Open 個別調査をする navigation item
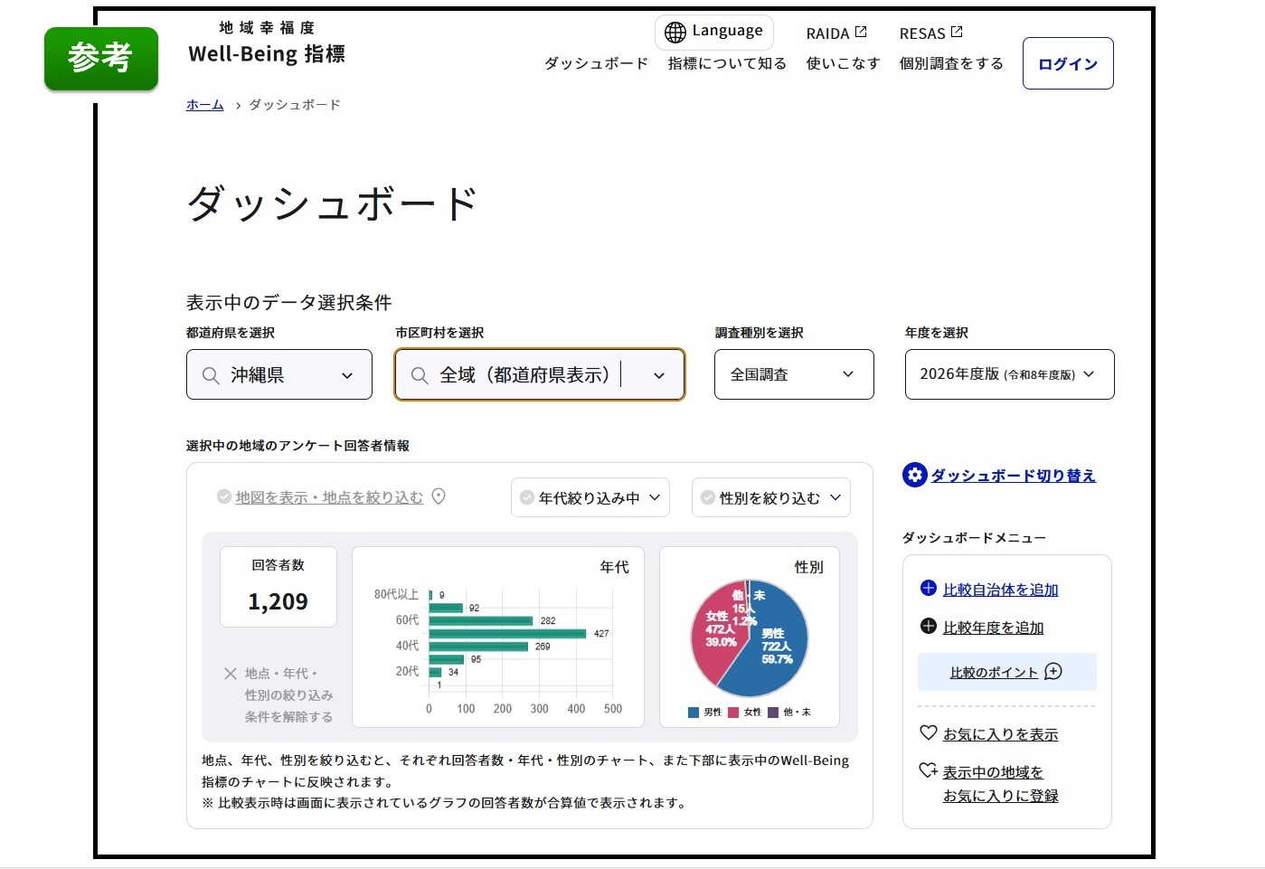 coord(951,63)
